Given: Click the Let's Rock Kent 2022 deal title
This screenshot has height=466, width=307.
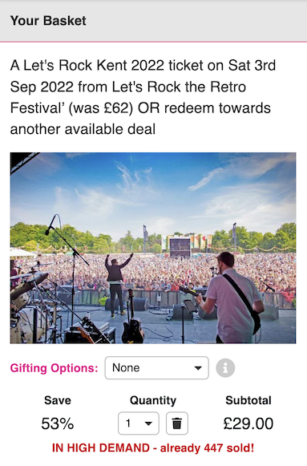Looking at the screenshot, I should (x=143, y=97).
